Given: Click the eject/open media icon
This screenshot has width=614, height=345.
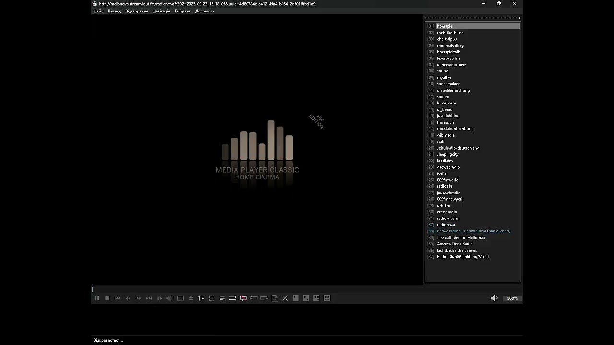Looking at the screenshot, I should 191,298.
